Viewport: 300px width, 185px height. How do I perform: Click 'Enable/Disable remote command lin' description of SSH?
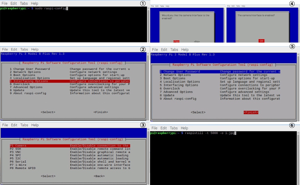[100, 149]
